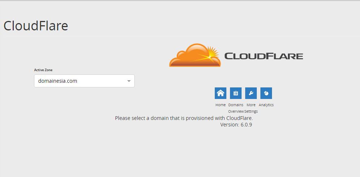Screen dimensions: 360x177
Task: Click the Home text label
Action: coord(220,105)
